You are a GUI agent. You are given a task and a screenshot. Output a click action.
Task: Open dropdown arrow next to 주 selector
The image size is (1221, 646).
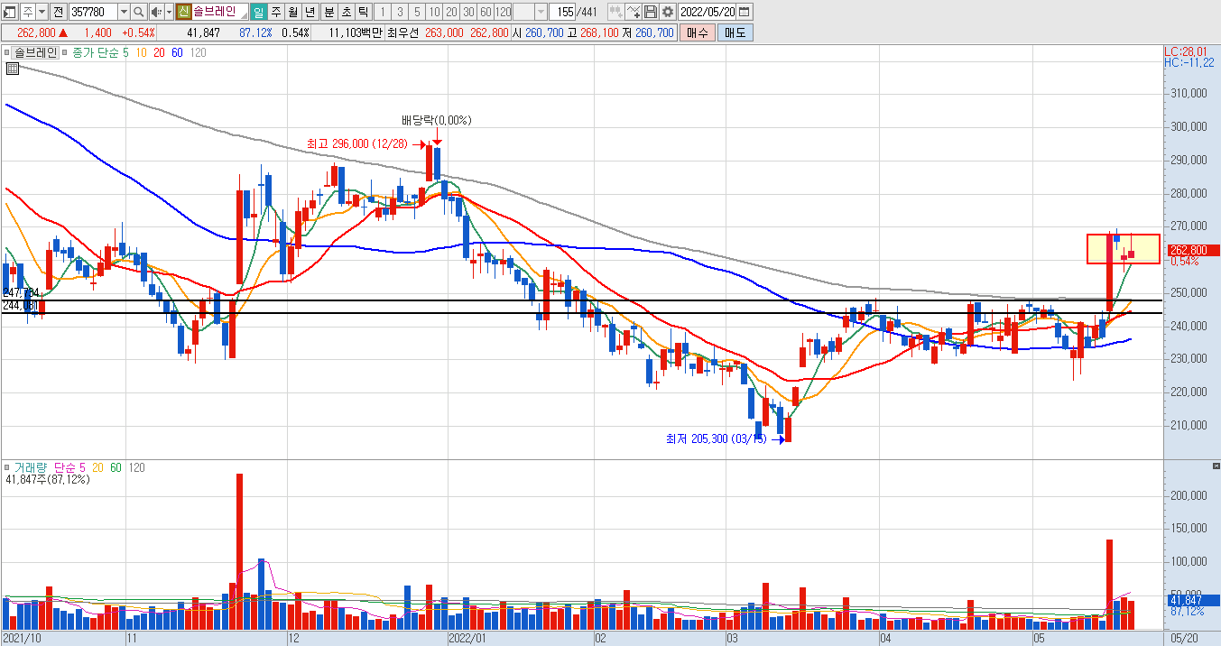click(42, 12)
